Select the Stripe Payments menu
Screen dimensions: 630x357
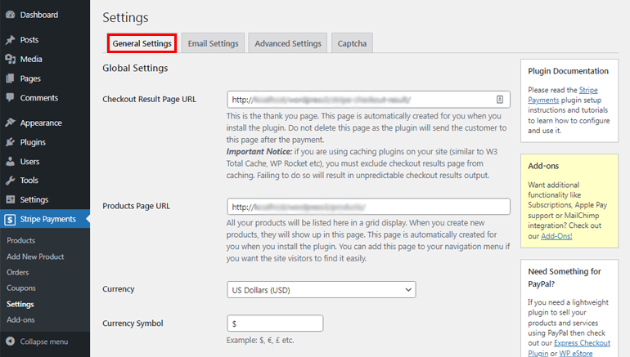[x=45, y=219]
